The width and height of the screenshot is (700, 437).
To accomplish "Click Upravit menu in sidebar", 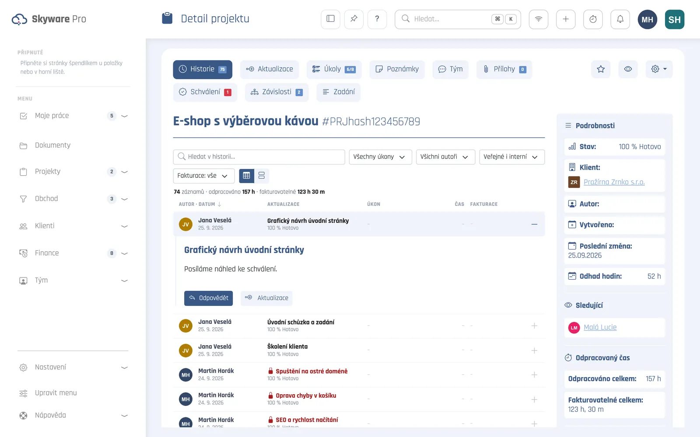I will [56, 393].
